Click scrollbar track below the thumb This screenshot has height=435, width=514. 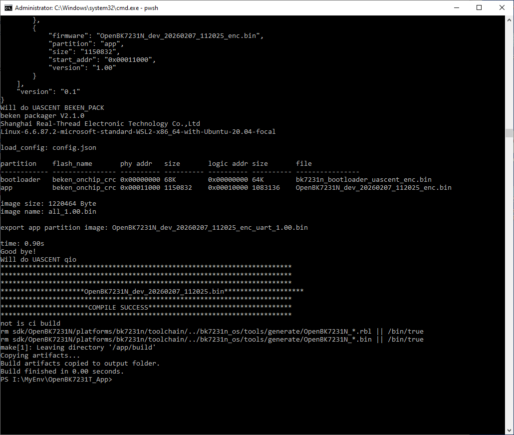pos(509,282)
